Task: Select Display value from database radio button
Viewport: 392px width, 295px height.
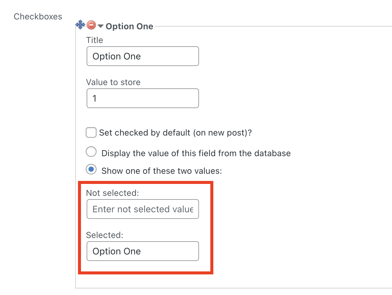Action: (x=91, y=152)
